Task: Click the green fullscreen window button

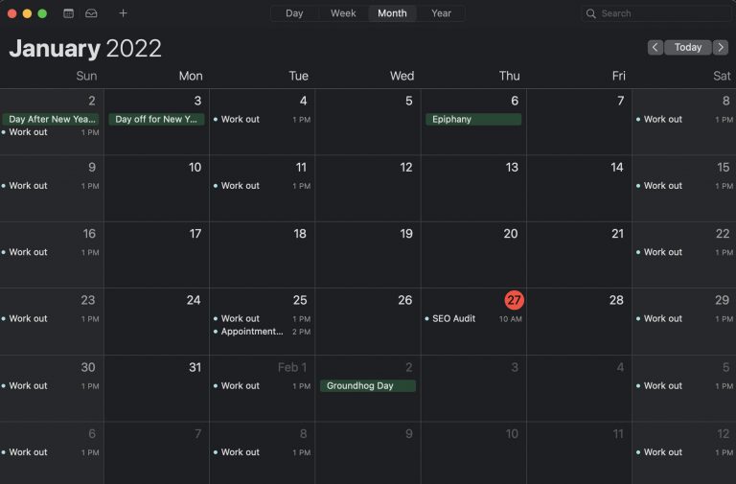Action: tap(42, 13)
